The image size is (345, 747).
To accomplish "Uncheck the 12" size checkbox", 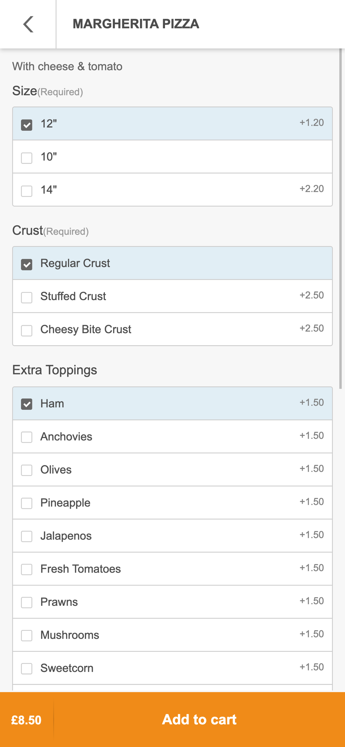I will (x=27, y=125).
